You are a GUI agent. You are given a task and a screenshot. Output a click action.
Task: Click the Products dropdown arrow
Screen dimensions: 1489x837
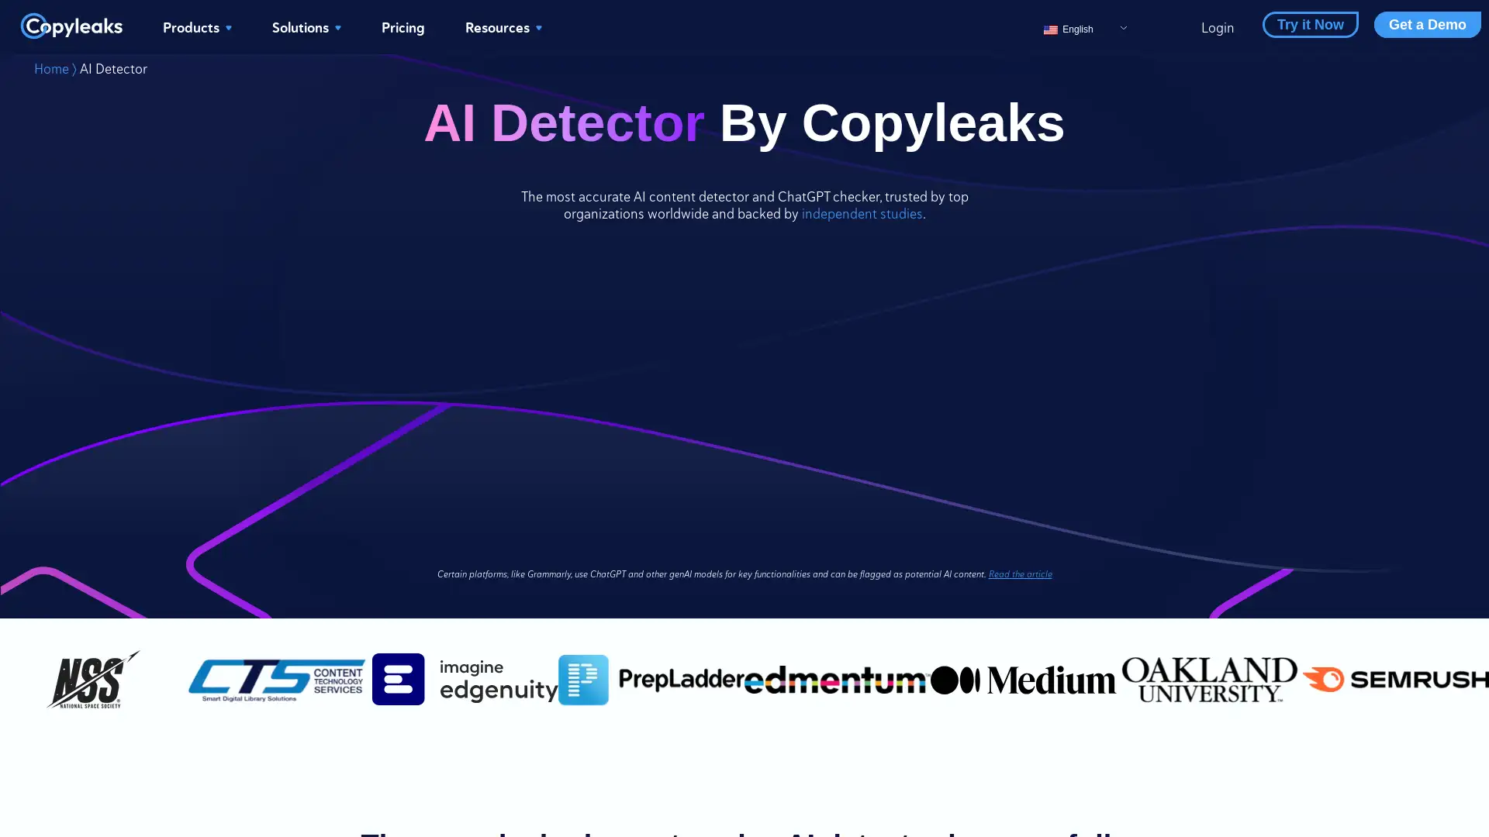point(229,28)
